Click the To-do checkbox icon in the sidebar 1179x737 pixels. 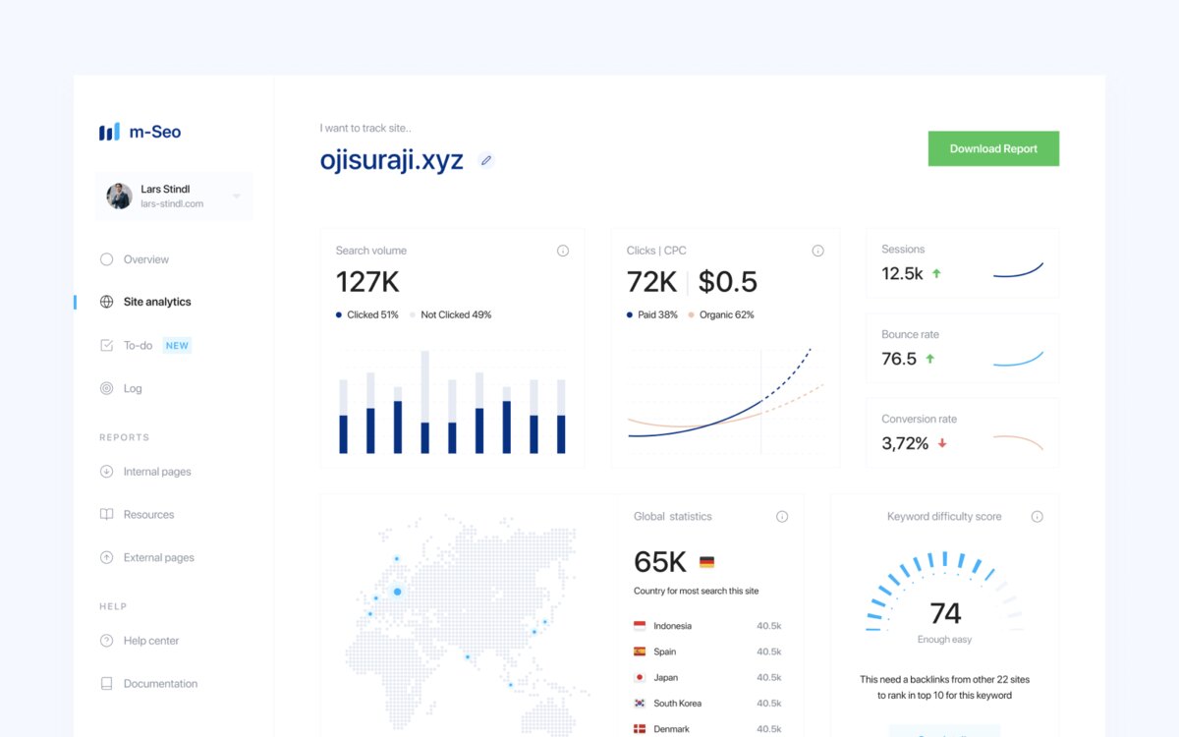(106, 345)
